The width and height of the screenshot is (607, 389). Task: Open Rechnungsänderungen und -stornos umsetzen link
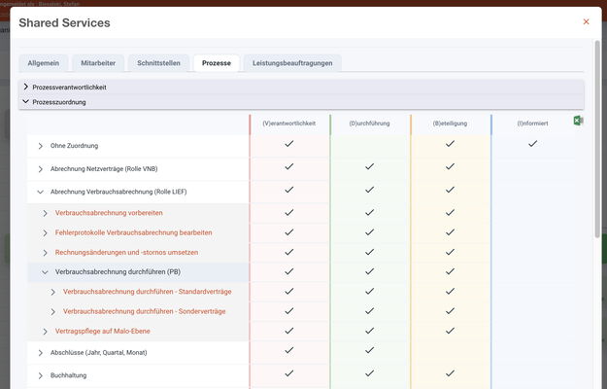[x=126, y=252]
